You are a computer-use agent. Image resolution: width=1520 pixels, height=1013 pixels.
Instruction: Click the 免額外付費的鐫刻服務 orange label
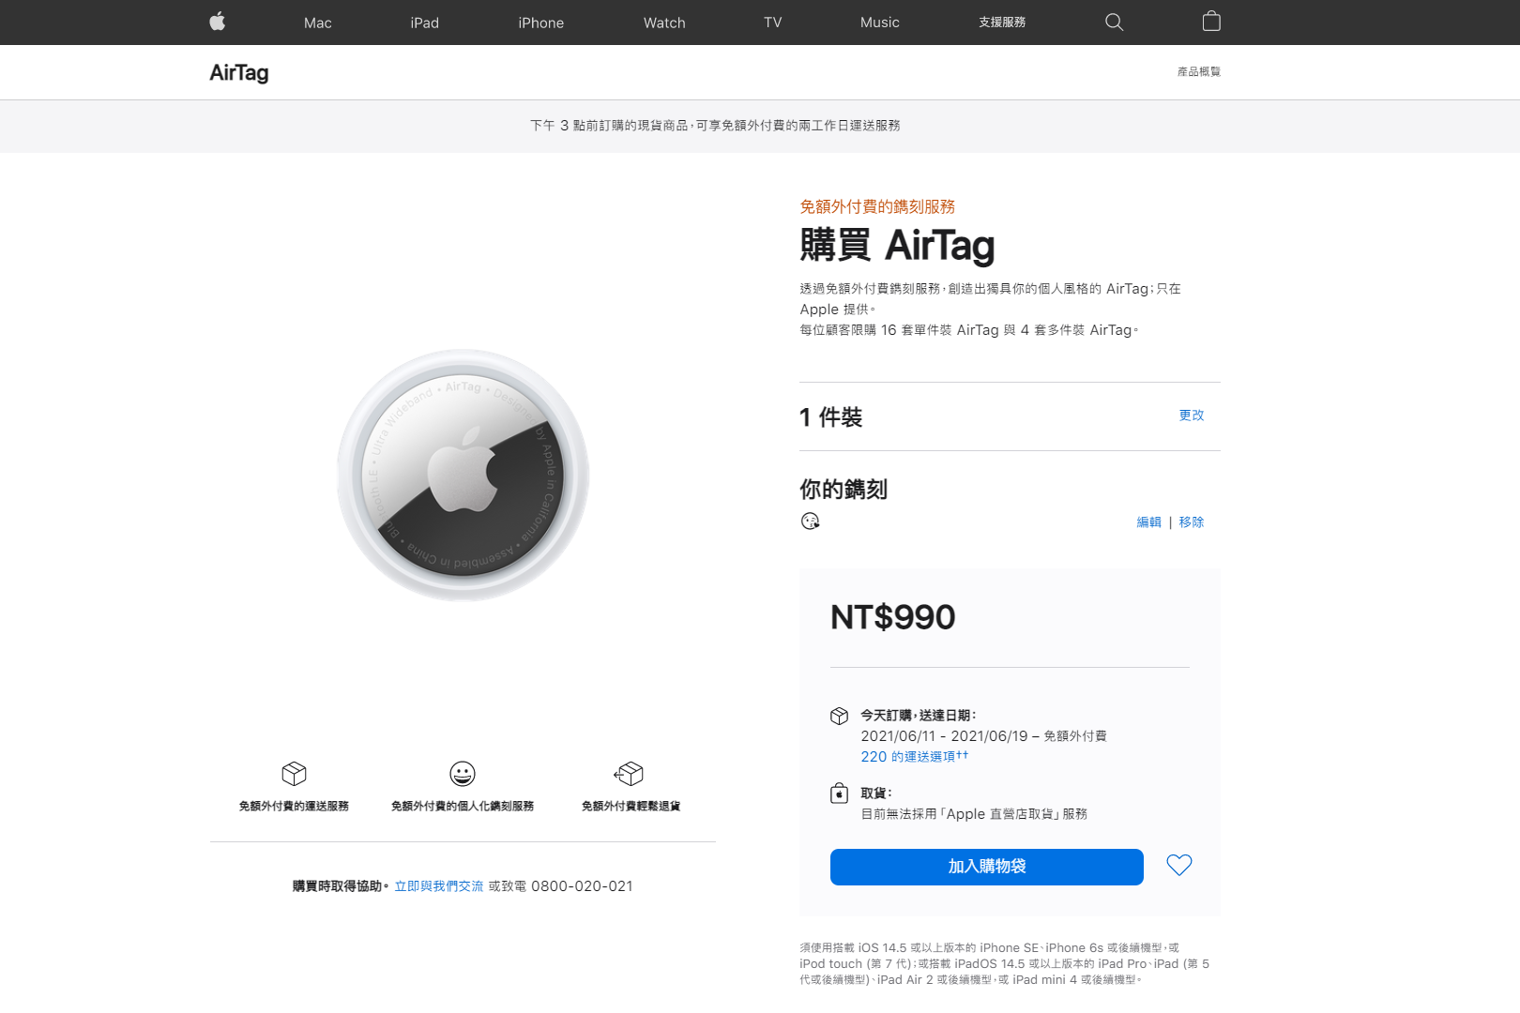click(877, 206)
